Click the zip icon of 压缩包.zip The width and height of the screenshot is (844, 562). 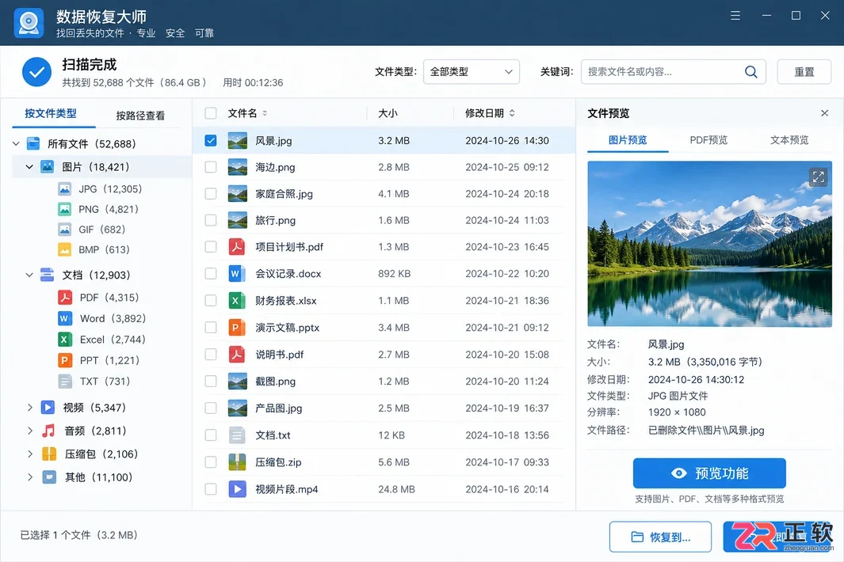tap(237, 462)
